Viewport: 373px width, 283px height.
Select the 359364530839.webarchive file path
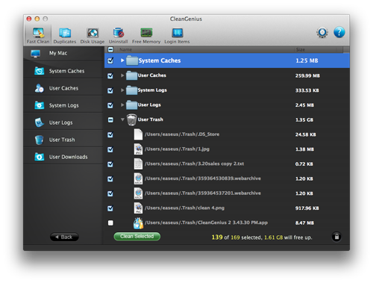[203, 178]
